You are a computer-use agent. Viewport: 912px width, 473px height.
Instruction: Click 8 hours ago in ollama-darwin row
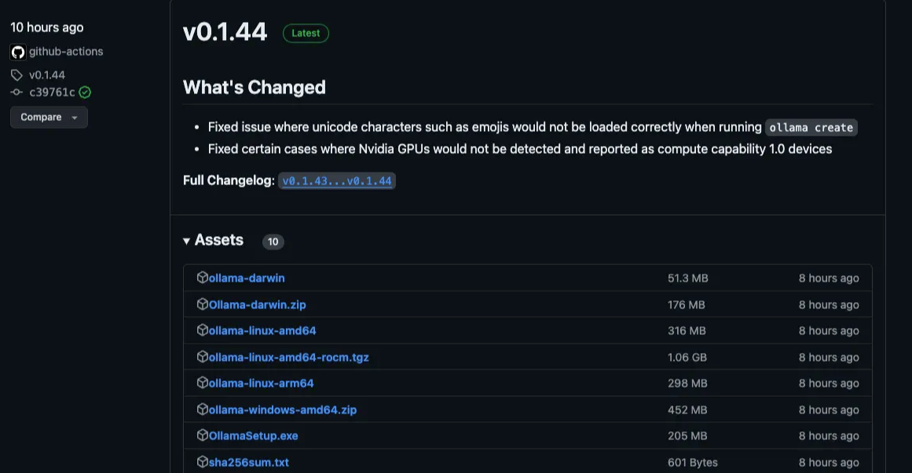pyautogui.click(x=829, y=278)
